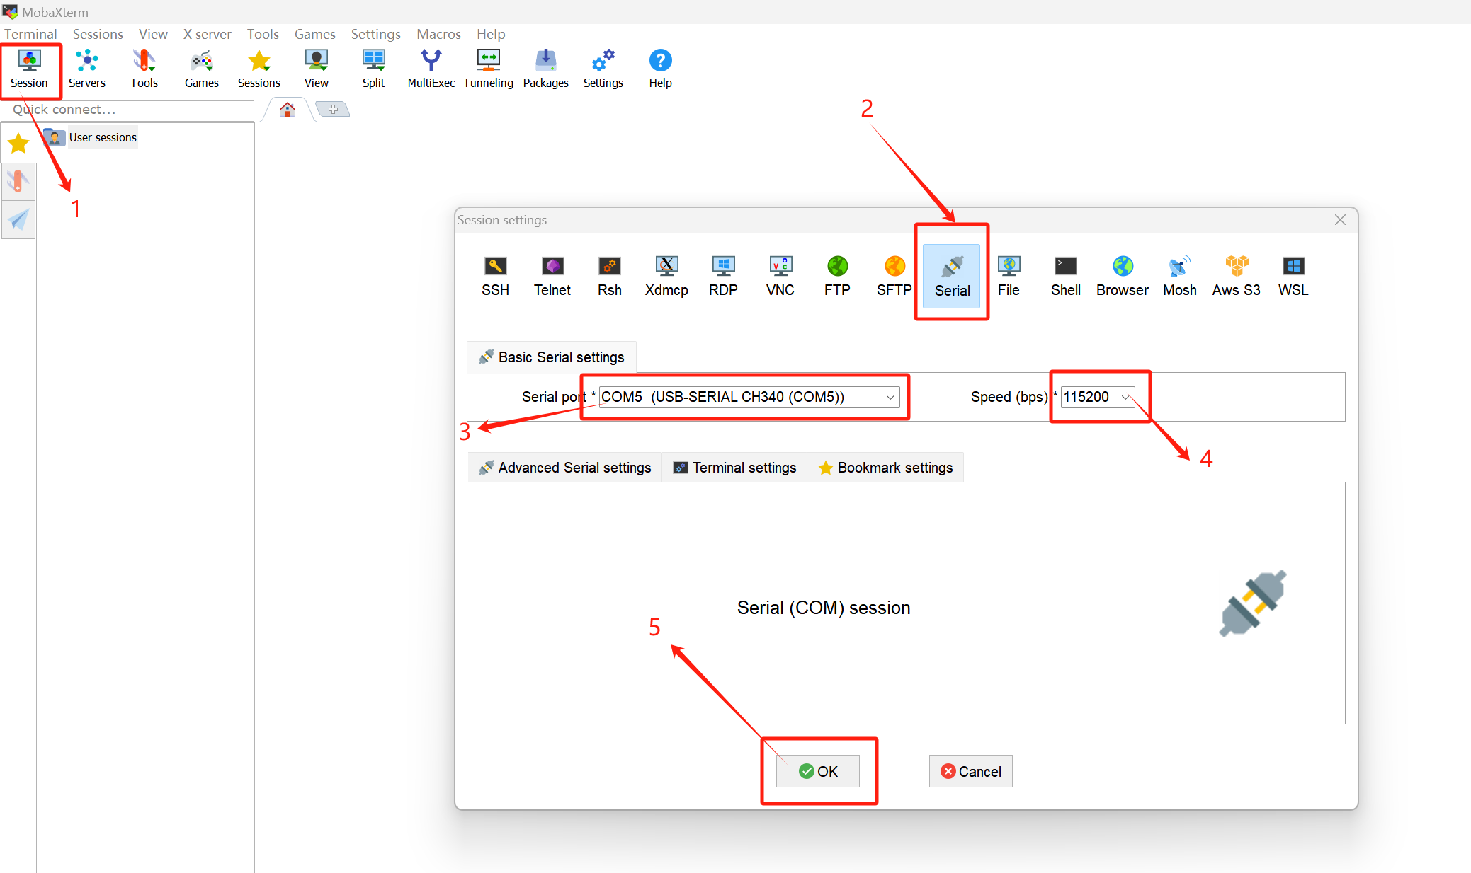Switch to Terminal settings tab

[x=734, y=468]
